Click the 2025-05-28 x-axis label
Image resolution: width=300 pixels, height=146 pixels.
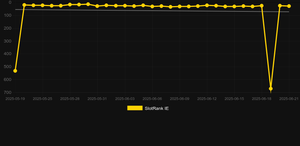coord(70,99)
